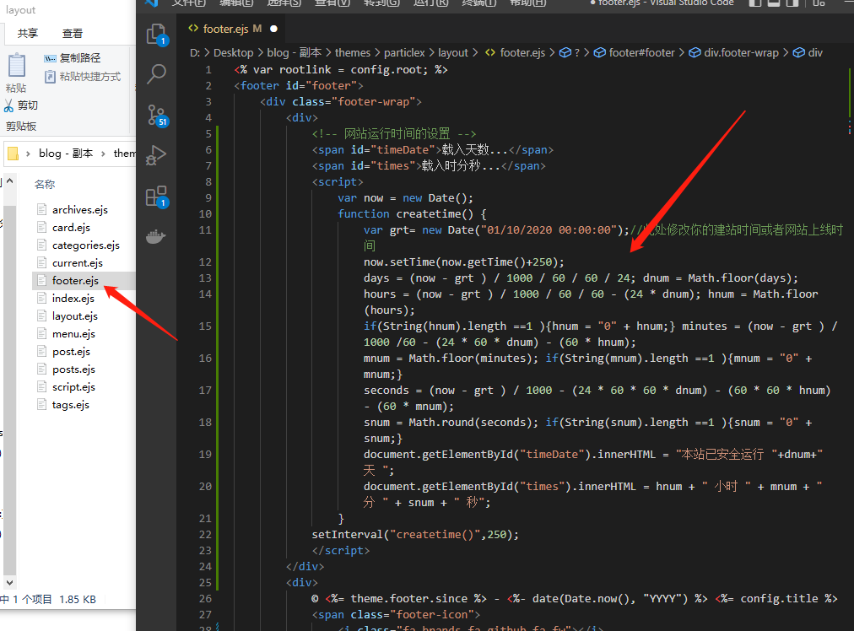Select menu.ejs in the file list
The width and height of the screenshot is (854, 631).
tap(73, 334)
